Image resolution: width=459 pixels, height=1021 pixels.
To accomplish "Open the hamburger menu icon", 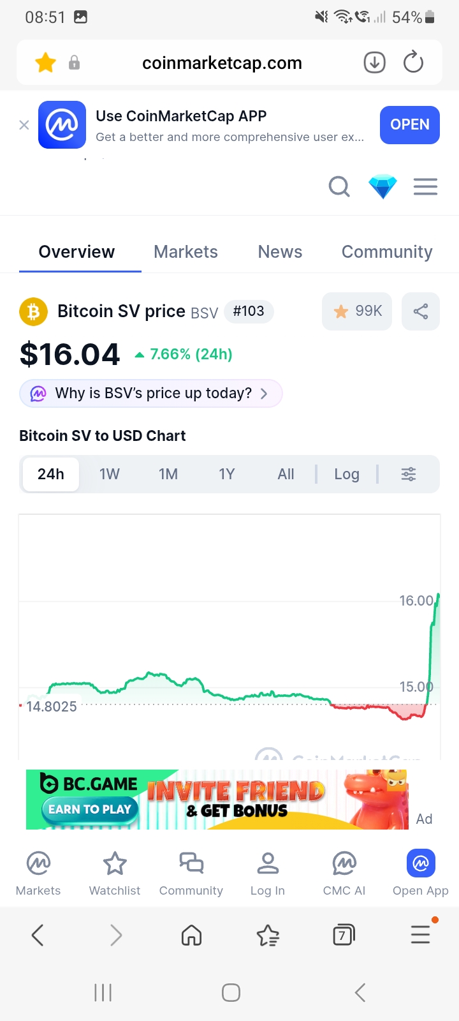I will point(425,187).
